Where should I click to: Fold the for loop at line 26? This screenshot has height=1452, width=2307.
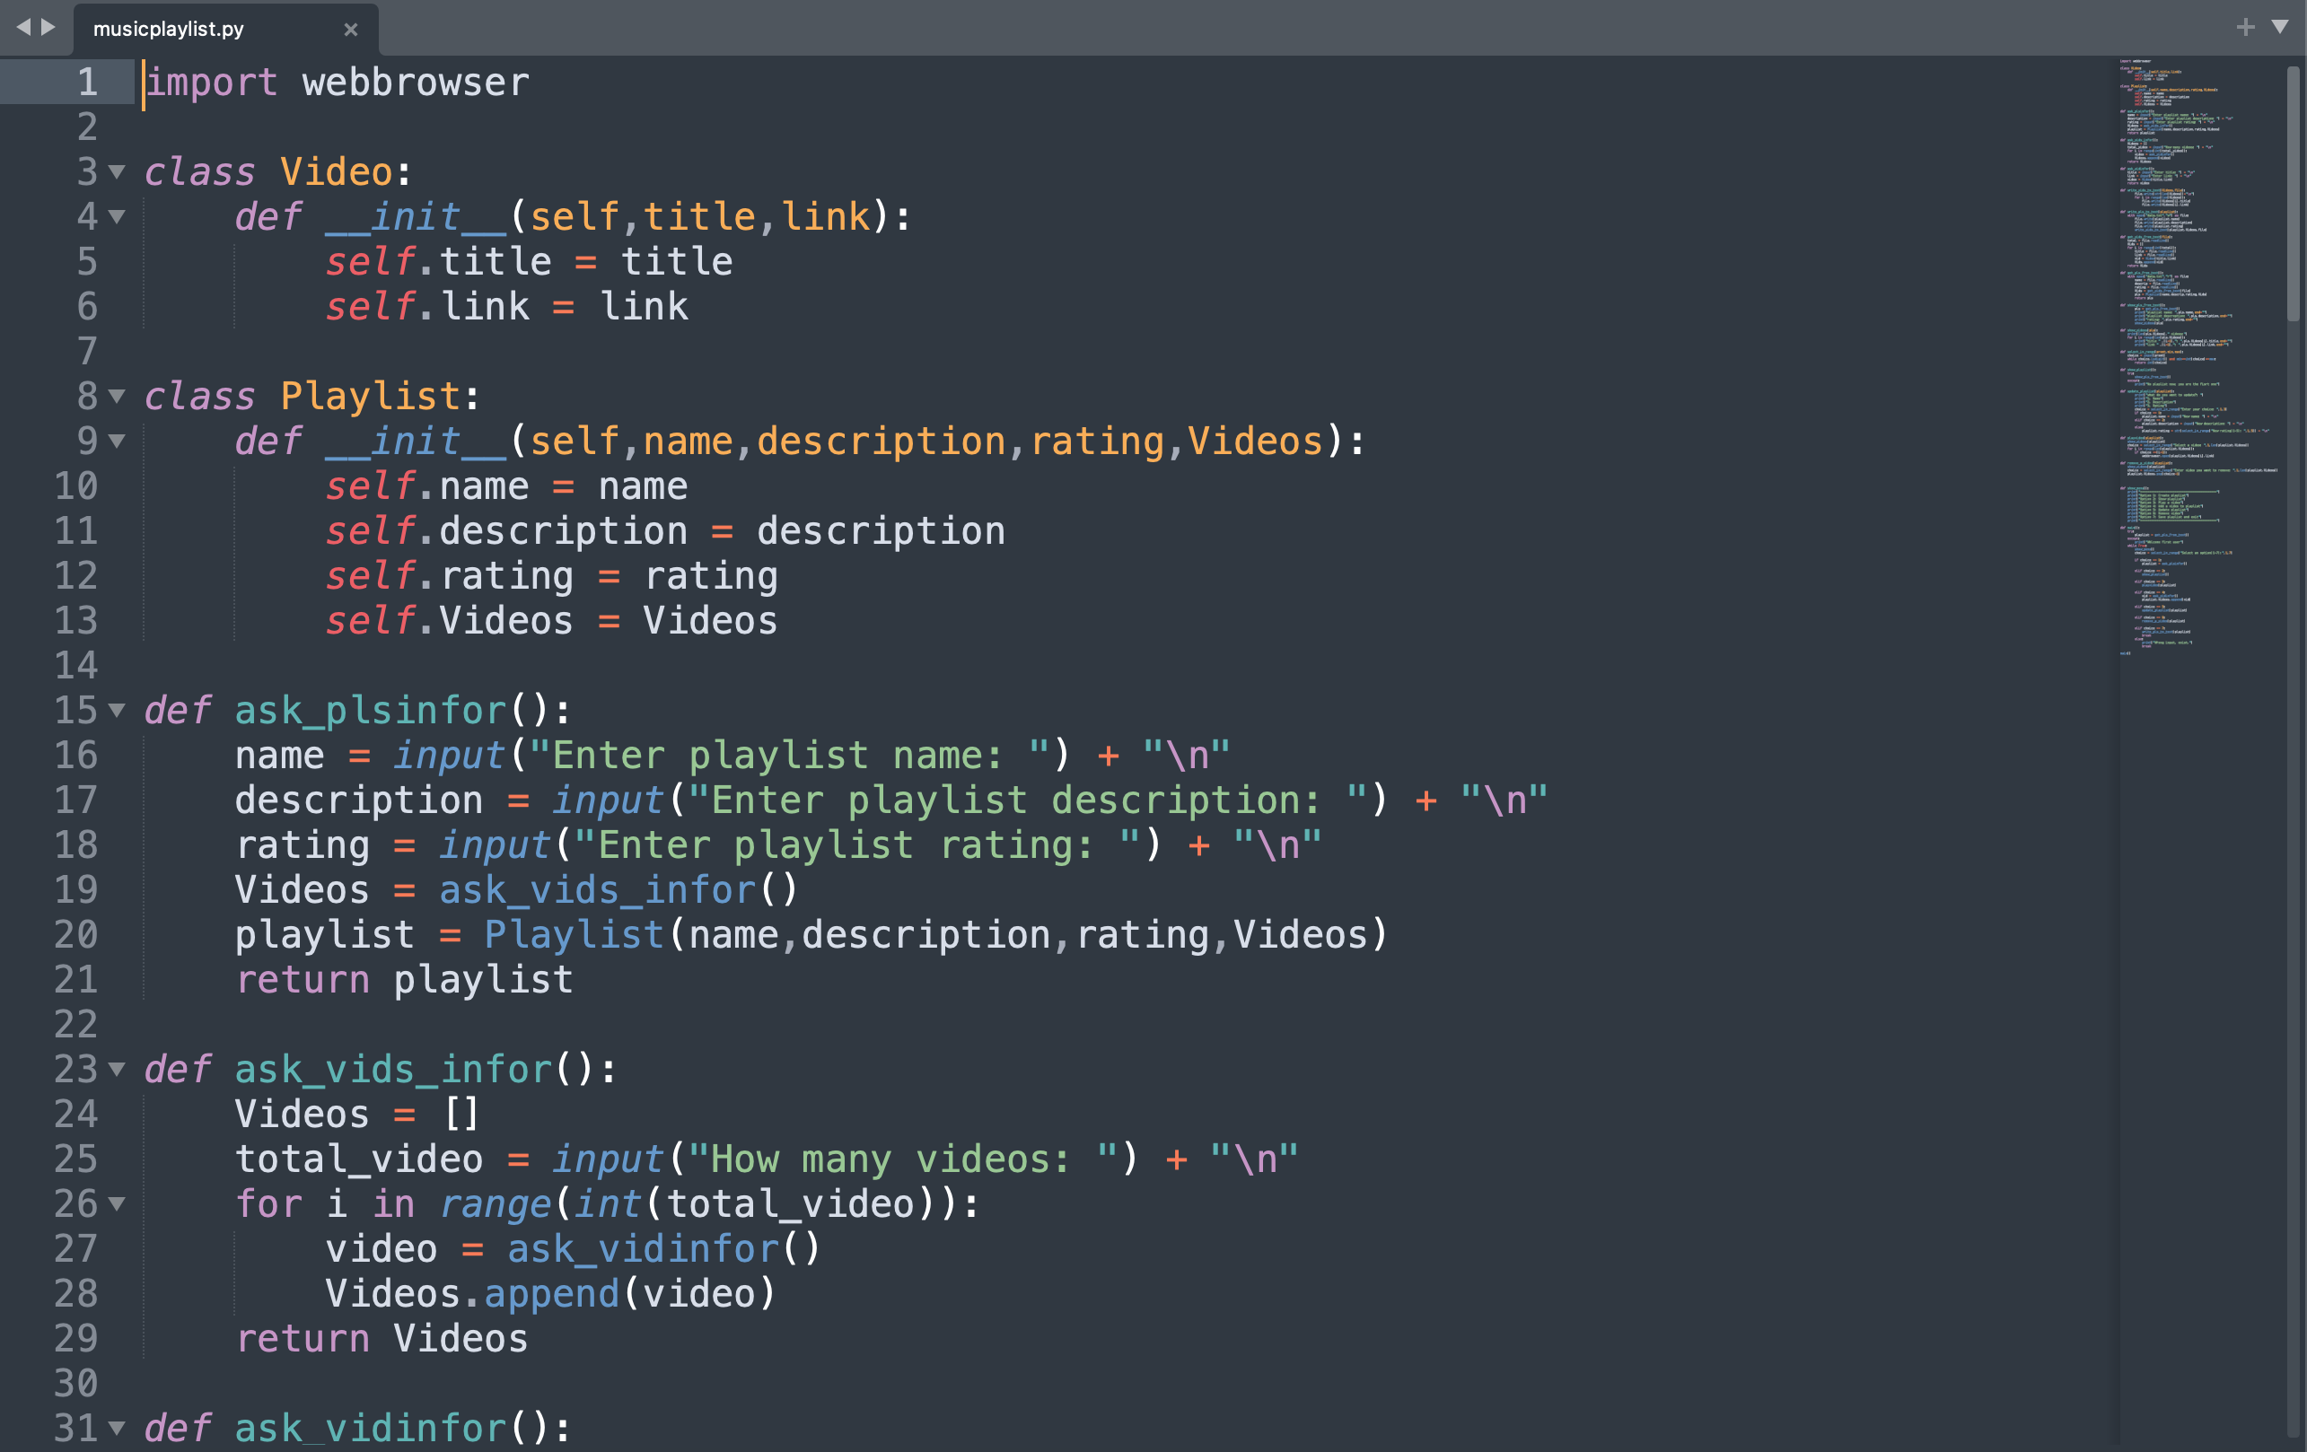click(x=117, y=1204)
